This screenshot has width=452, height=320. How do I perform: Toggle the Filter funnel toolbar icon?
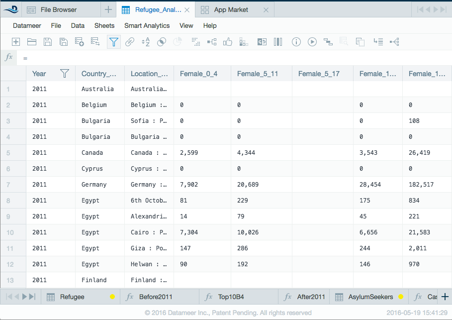click(114, 42)
